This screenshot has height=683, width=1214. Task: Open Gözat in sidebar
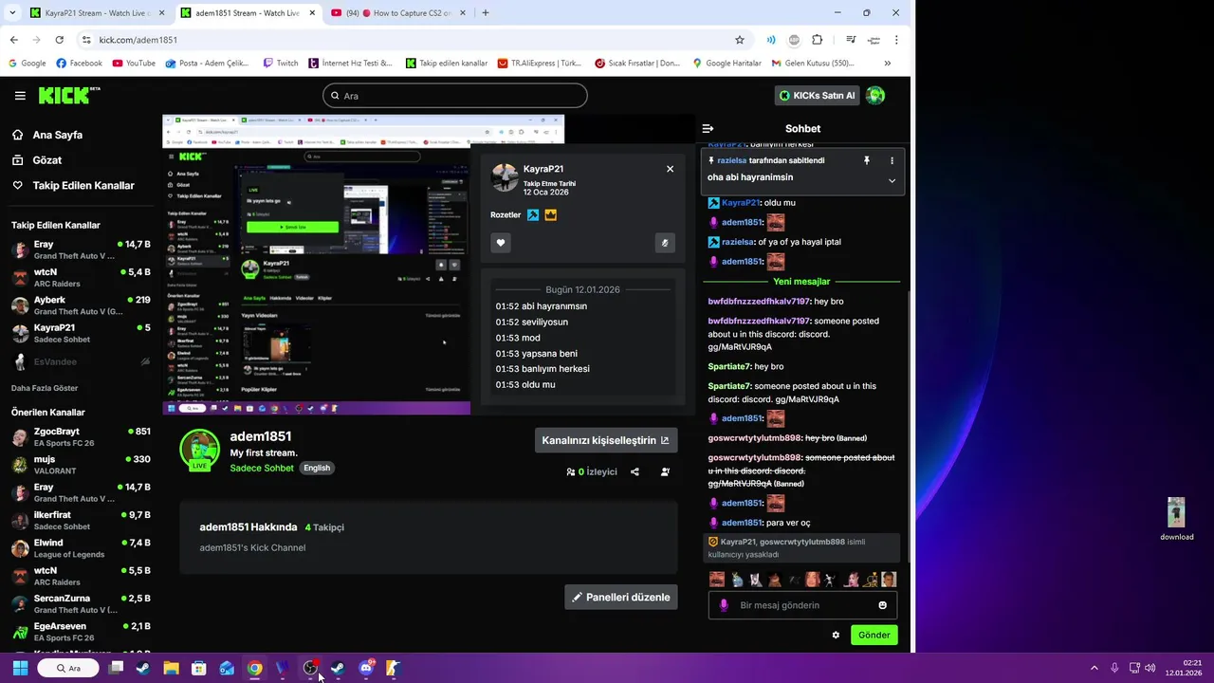point(38,160)
